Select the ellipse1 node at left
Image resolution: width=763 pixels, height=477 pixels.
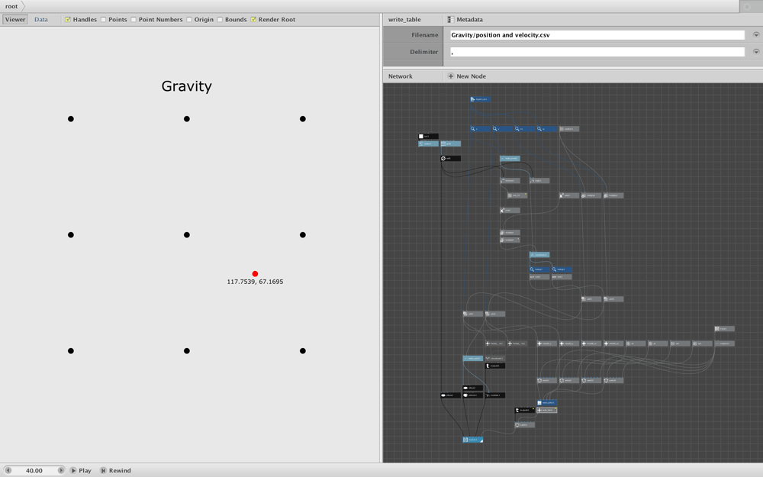(x=451, y=395)
